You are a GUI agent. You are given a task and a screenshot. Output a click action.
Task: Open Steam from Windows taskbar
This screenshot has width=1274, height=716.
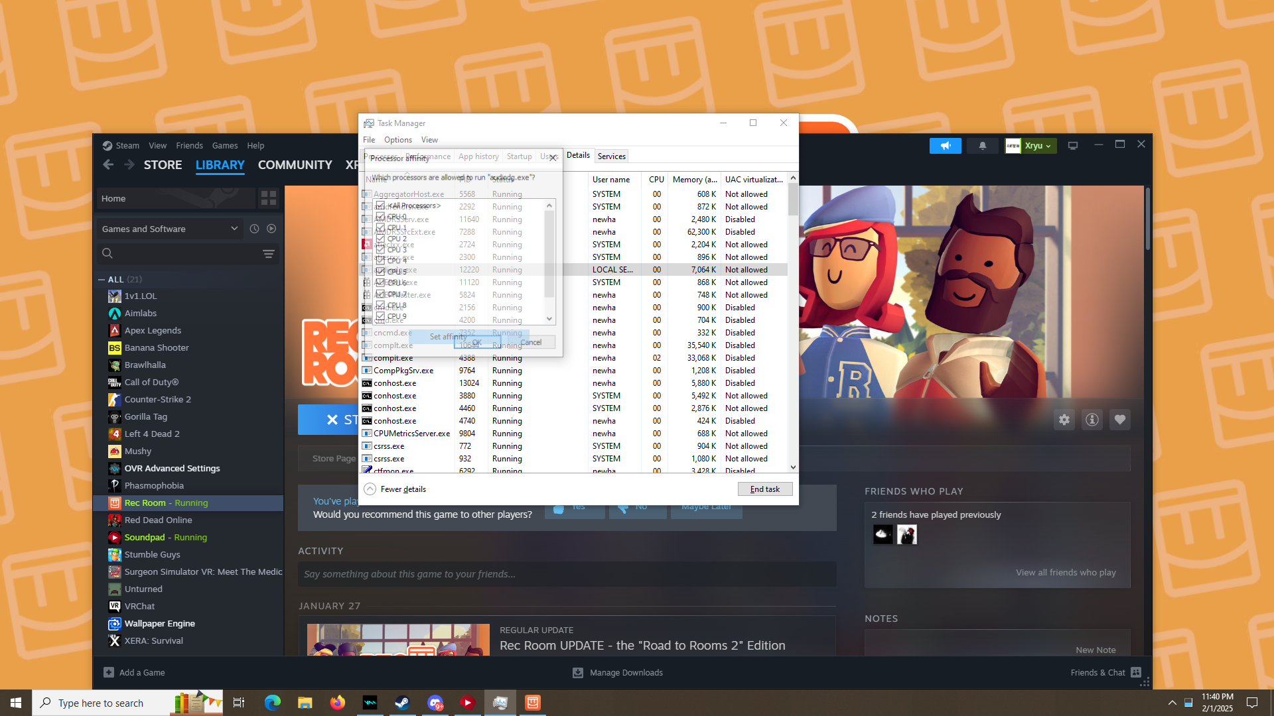pyautogui.click(x=402, y=703)
